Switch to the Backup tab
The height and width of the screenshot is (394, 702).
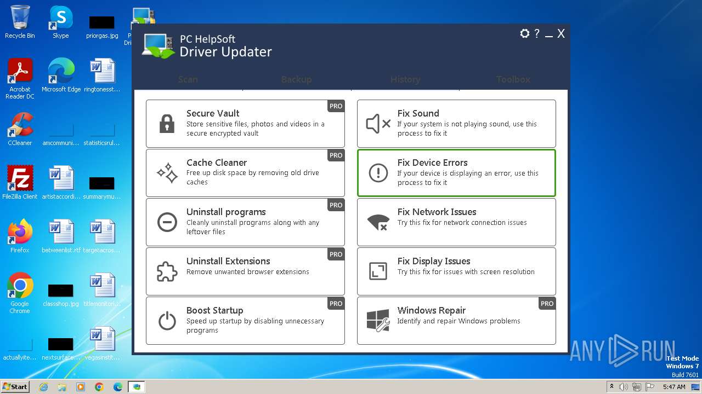coord(296,79)
